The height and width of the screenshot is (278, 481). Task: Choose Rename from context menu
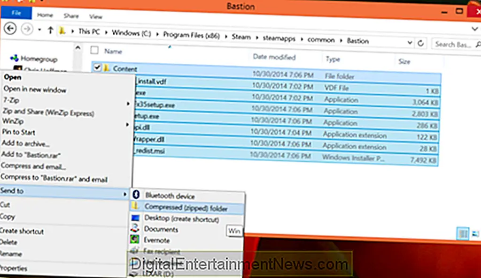11,254
